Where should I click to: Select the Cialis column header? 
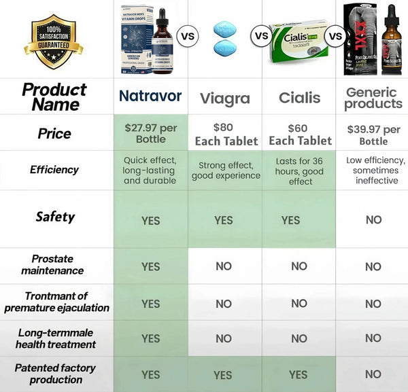[x=299, y=98]
